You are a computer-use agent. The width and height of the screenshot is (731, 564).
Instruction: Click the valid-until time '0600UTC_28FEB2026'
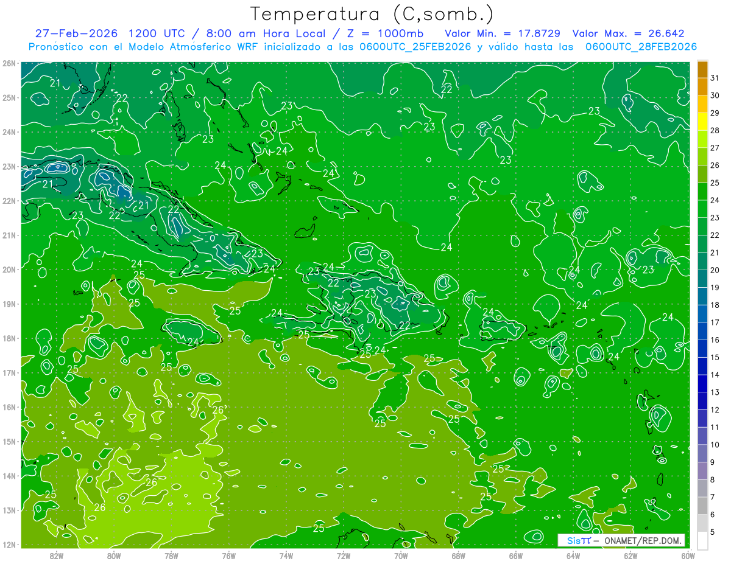coord(641,47)
